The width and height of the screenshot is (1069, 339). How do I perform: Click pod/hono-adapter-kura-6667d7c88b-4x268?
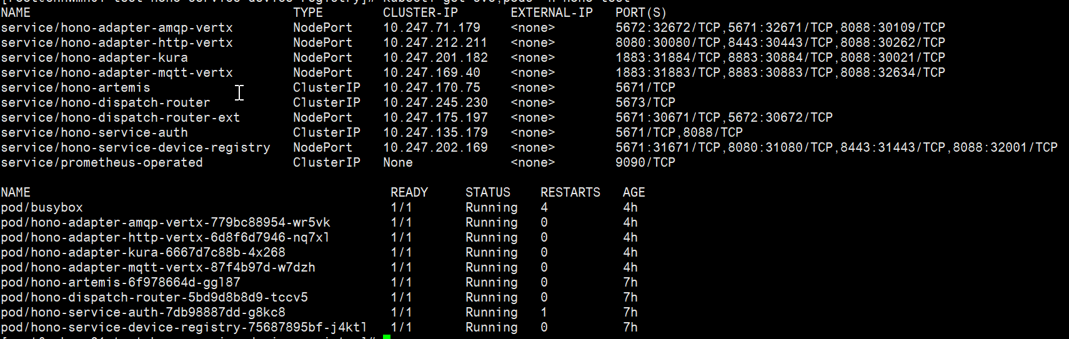coord(143,253)
